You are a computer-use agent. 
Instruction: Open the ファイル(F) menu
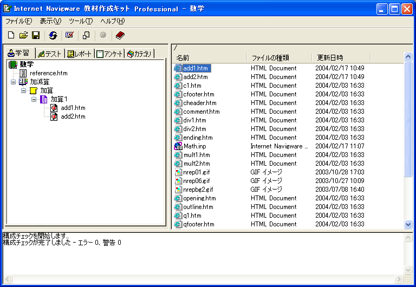click(18, 21)
